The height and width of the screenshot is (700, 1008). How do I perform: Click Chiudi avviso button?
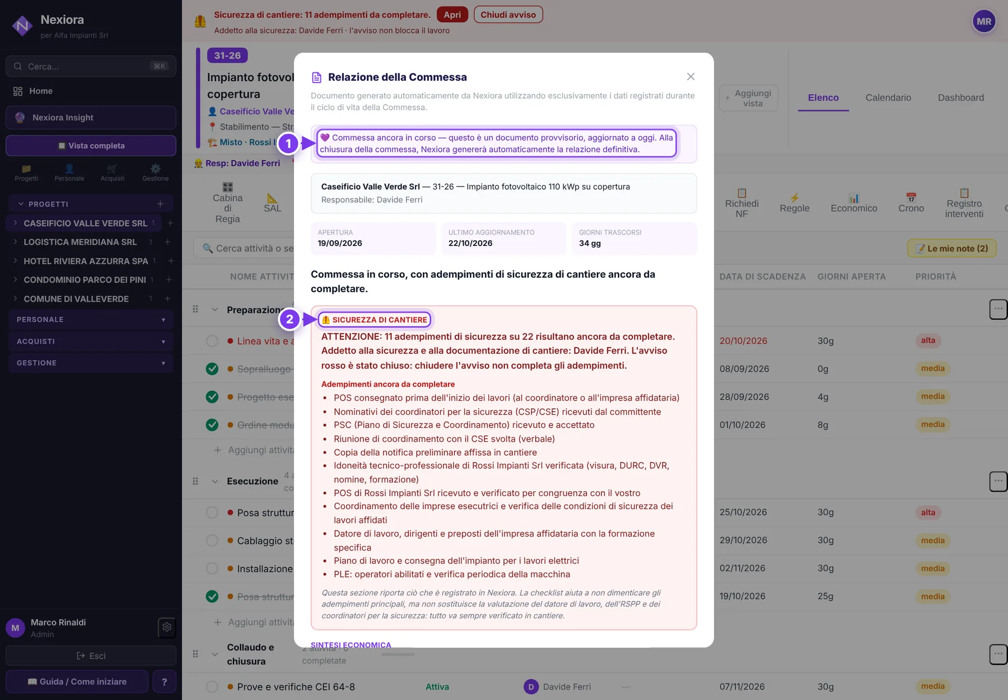pyautogui.click(x=508, y=15)
